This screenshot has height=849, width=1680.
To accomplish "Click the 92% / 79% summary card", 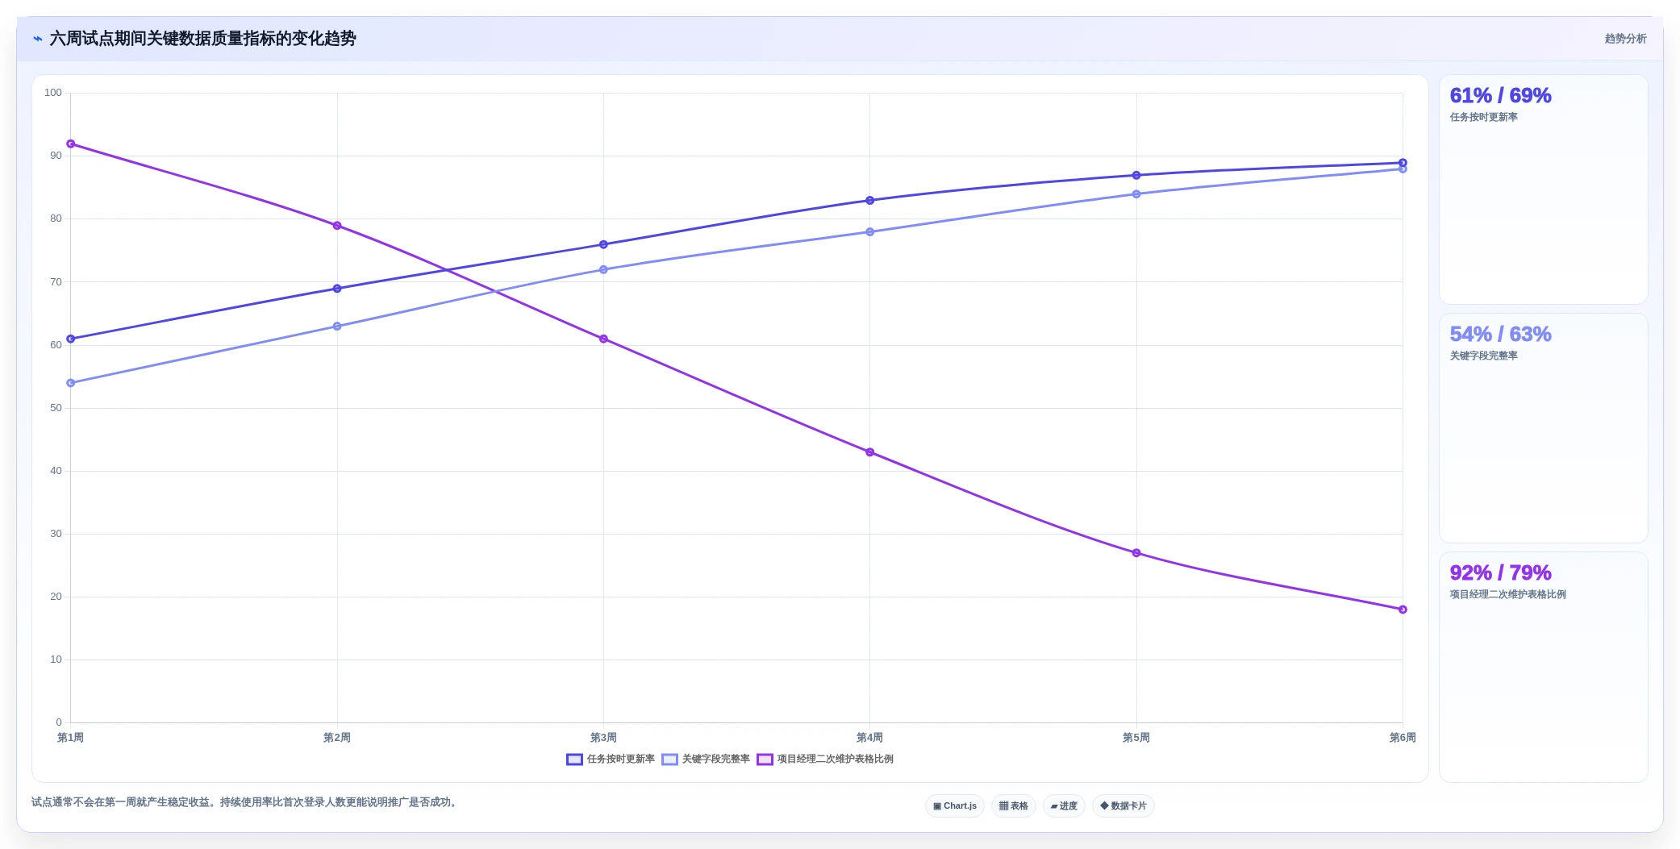I will 1543,667.
